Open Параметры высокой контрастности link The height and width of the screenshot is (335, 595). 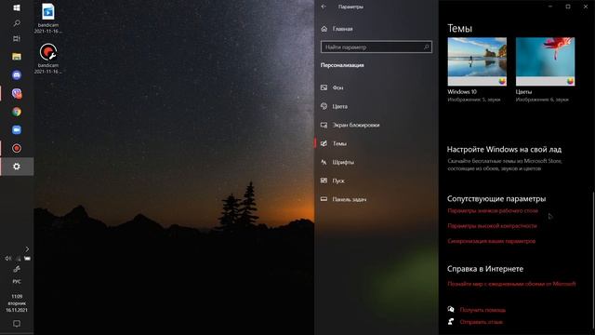click(x=492, y=226)
